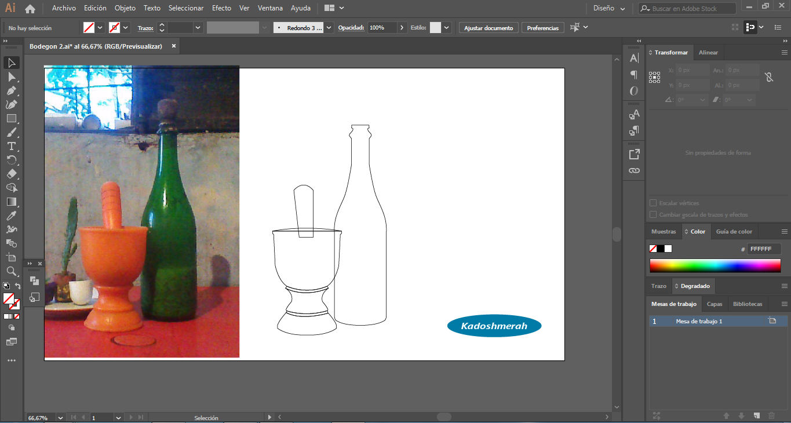Open the OpenType panel icon
Viewport: 791px width, 423px height.
(x=634, y=91)
